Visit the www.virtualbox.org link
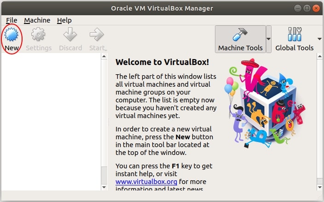This screenshot has width=324, height=202. pyautogui.click(x=146, y=182)
